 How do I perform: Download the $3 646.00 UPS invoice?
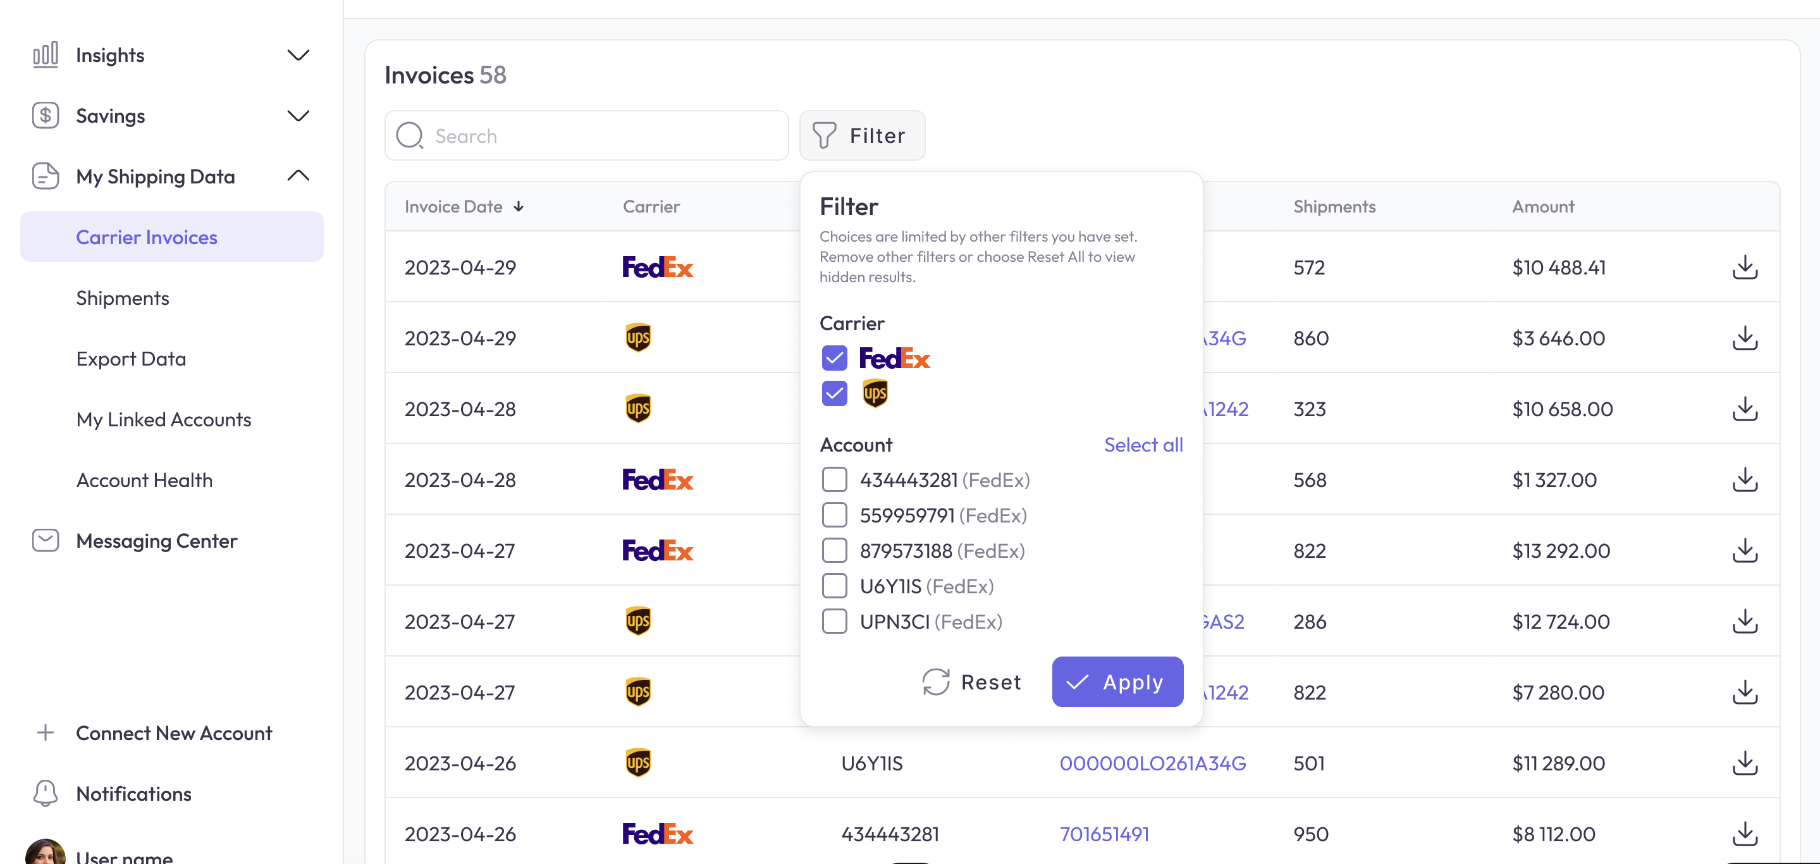pos(1744,338)
